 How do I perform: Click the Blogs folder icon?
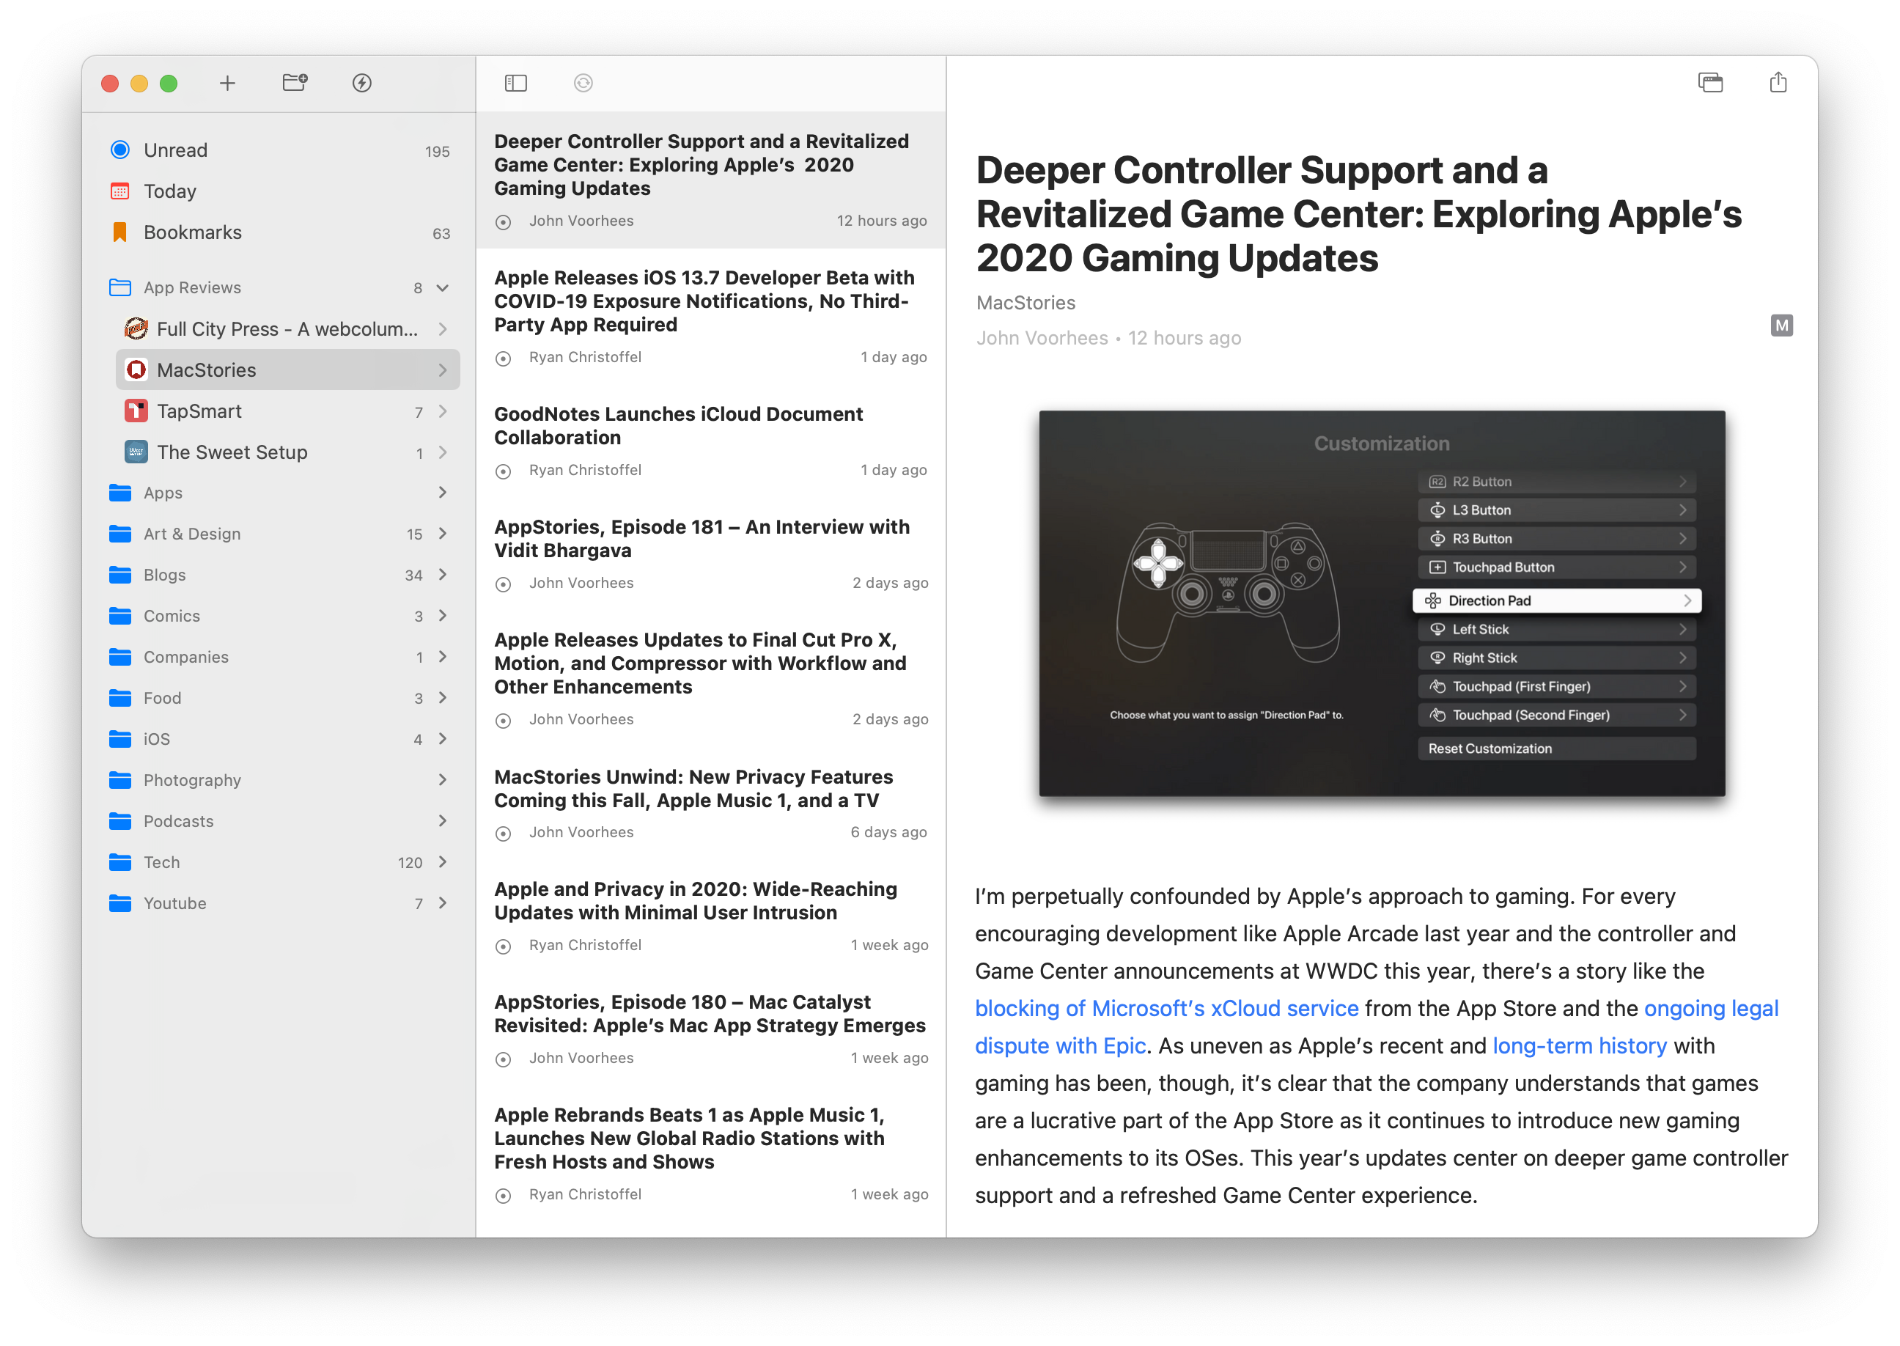120,575
